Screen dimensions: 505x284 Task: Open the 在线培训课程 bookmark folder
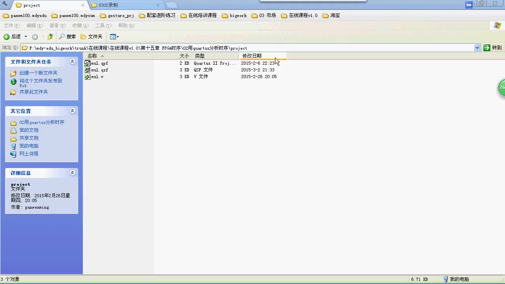[198, 15]
